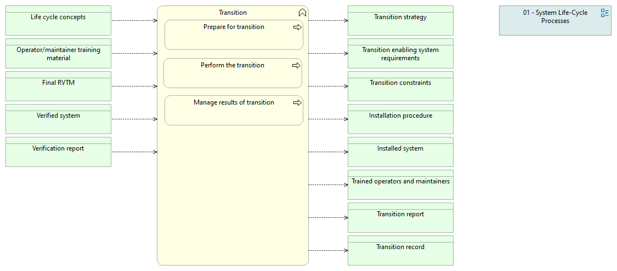The height and width of the screenshot is (271, 617).
Task: Click the arrow icon on Perform the transition
Action: click(x=296, y=66)
